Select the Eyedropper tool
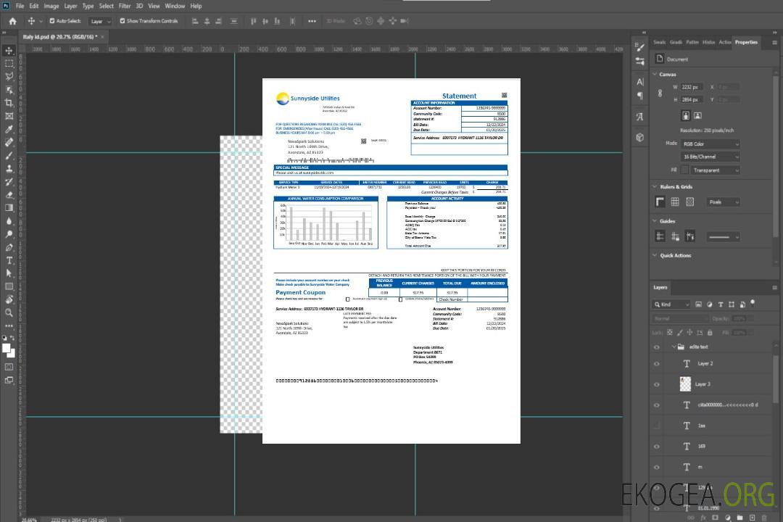Screen dimensions: 783x522 coord(9,129)
